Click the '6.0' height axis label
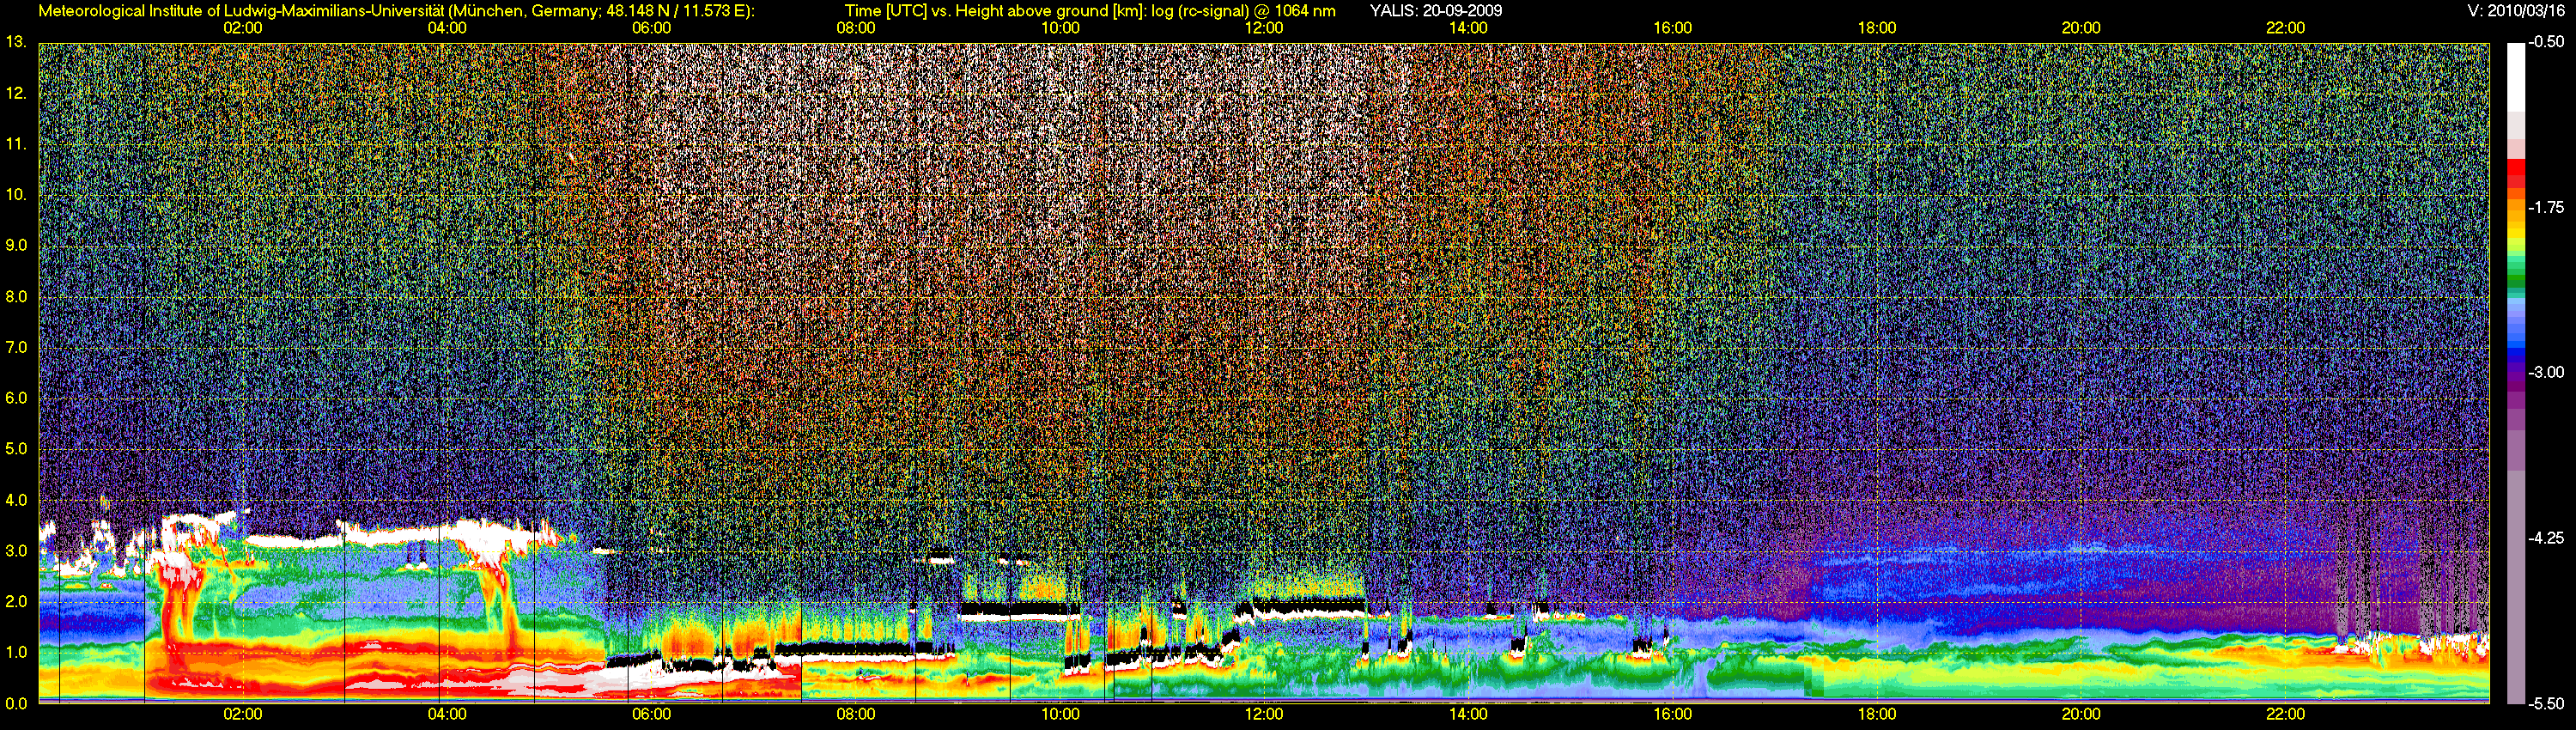Screen dimensions: 2576x730 (x=16, y=398)
